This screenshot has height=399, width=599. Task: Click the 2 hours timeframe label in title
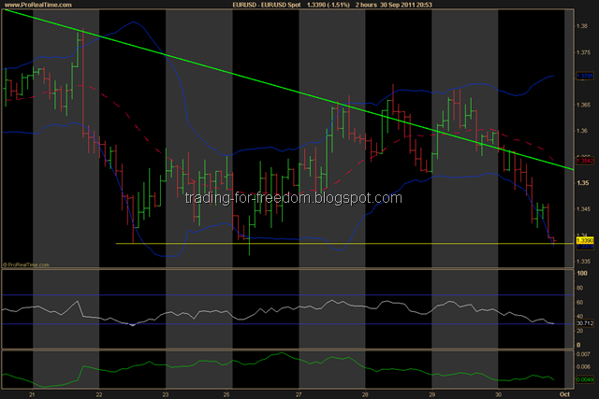tap(366, 5)
